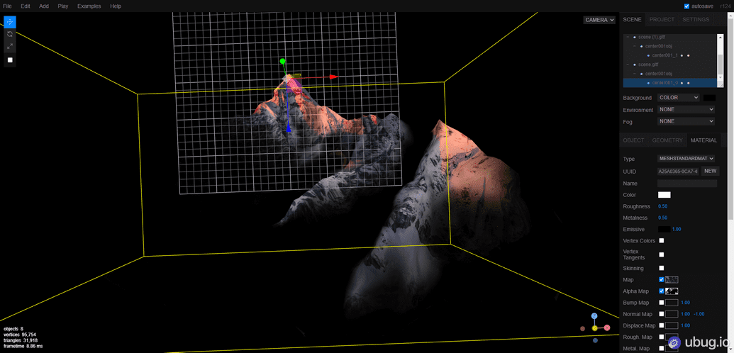The width and height of the screenshot is (734, 353).
Task: Enable the Bump Map checkbox
Action: (662, 303)
